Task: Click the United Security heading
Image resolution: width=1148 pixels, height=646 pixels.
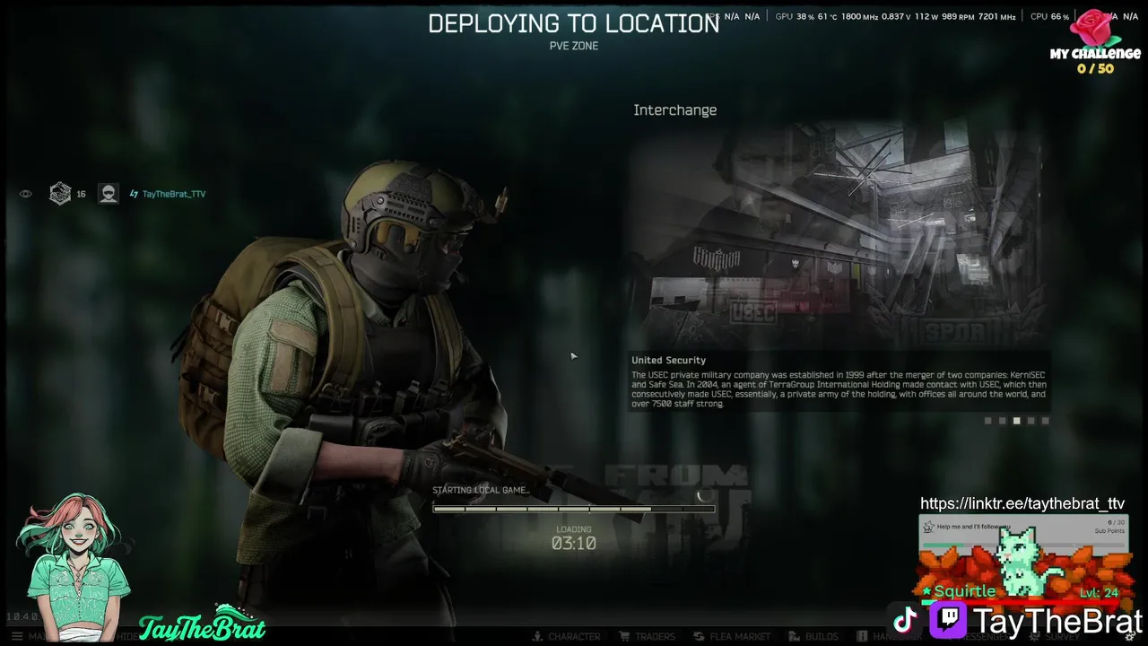Action: pos(668,361)
